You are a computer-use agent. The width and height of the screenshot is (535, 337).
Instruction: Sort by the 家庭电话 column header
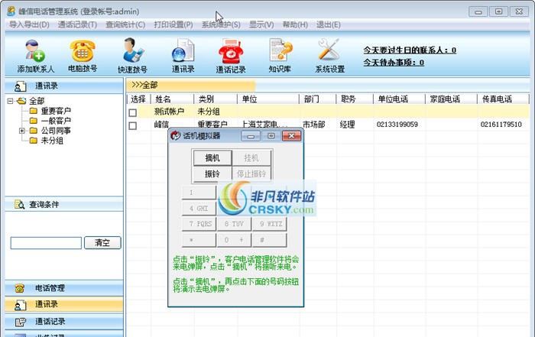(x=451, y=99)
